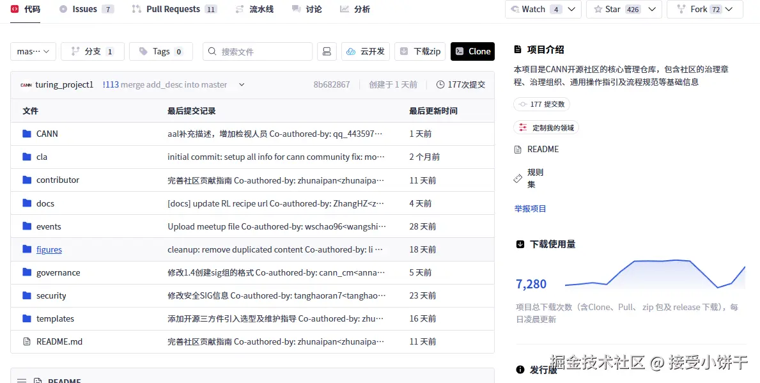
Task: Open the 修改安全SIG信息 commit message
Action: 277,296
